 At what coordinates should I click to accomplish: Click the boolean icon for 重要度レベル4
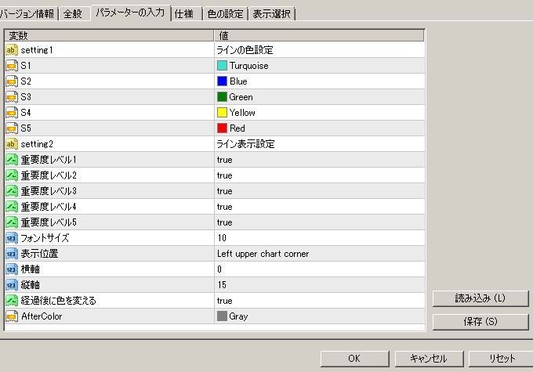pyautogui.click(x=12, y=207)
